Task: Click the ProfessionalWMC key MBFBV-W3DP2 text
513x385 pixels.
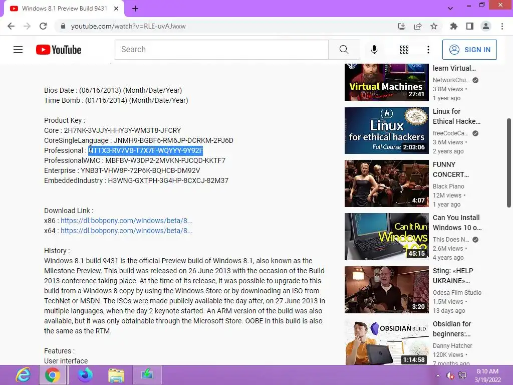Action: tap(165, 160)
